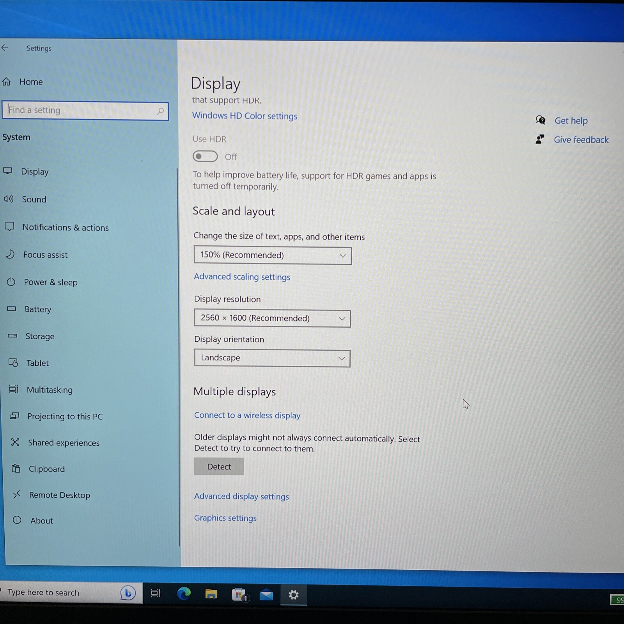Open Microsoft Store from the taskbar
The image size is (624, 624).
239,594
